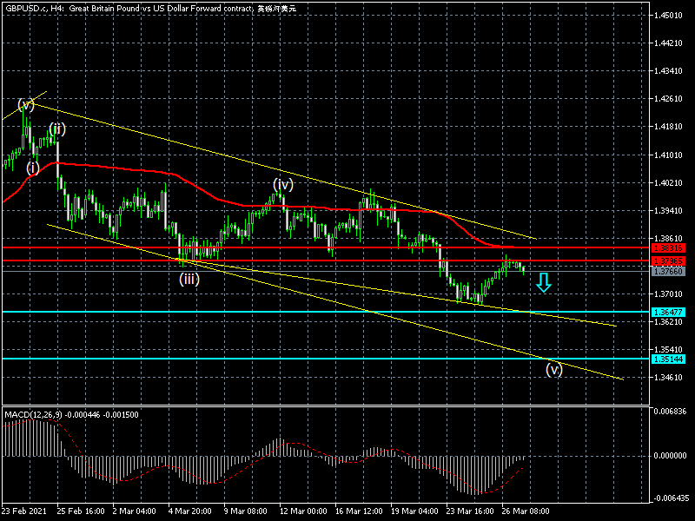
Task: Select the (v) label below the 1.35144 line
Action: coord(554,369)
